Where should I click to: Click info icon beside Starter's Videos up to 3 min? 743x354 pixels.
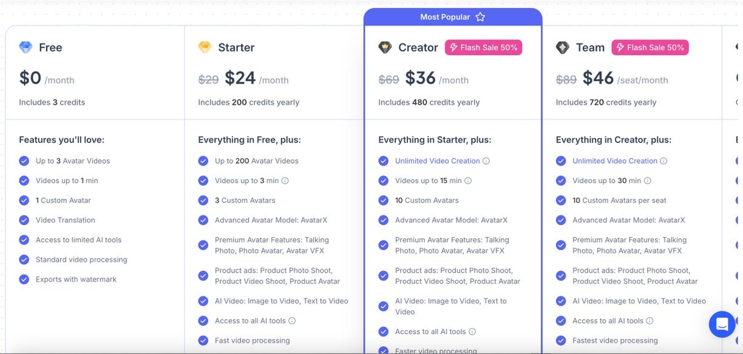coord(285,181)
